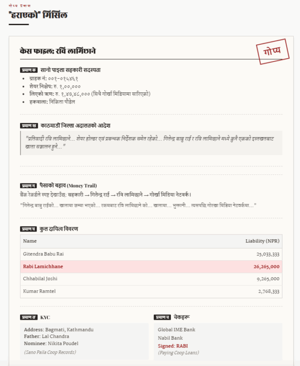
Task: Click the Chhabilal Joshi row
Action: [x=151, y=278]
